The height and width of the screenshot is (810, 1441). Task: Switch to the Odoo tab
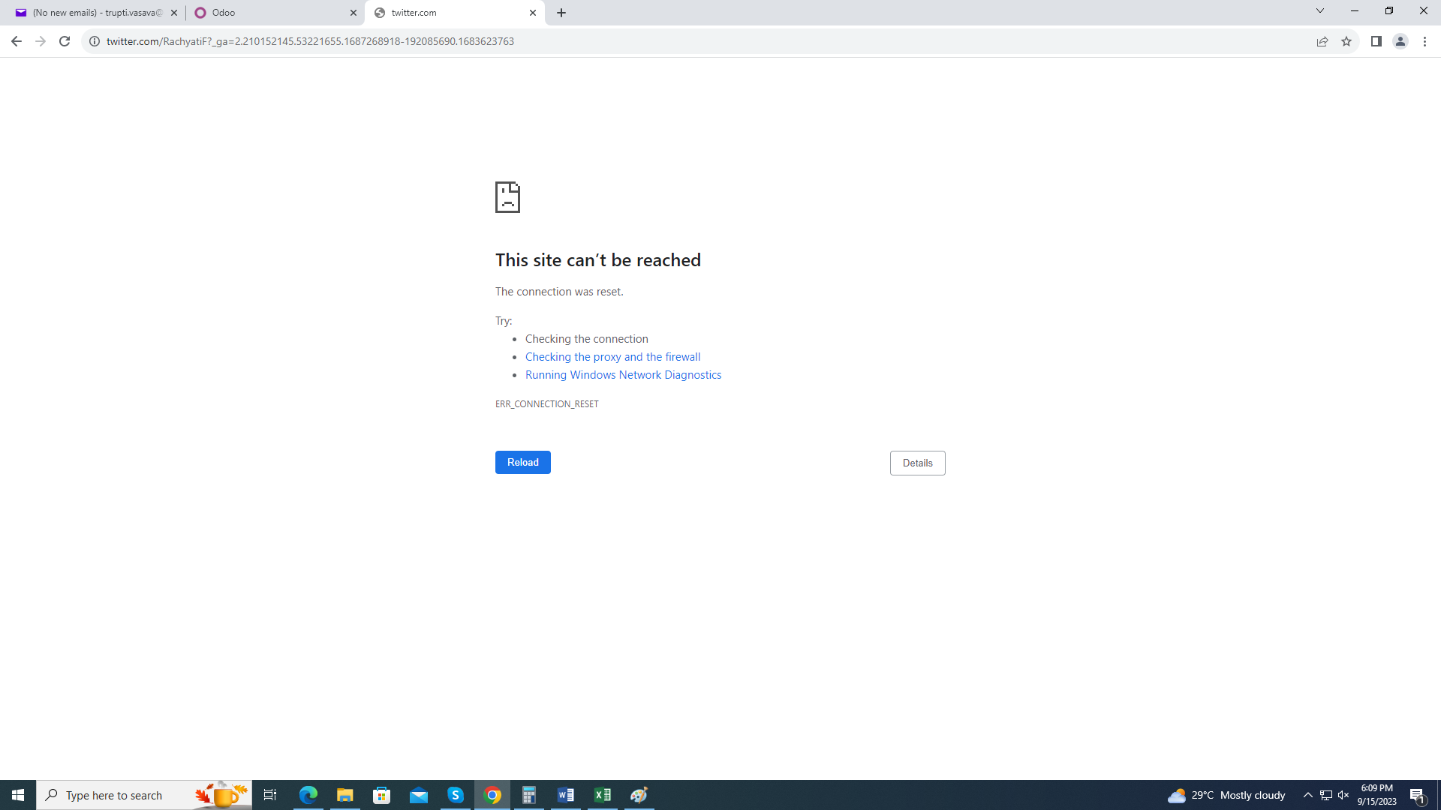click(x=270, y=13)
